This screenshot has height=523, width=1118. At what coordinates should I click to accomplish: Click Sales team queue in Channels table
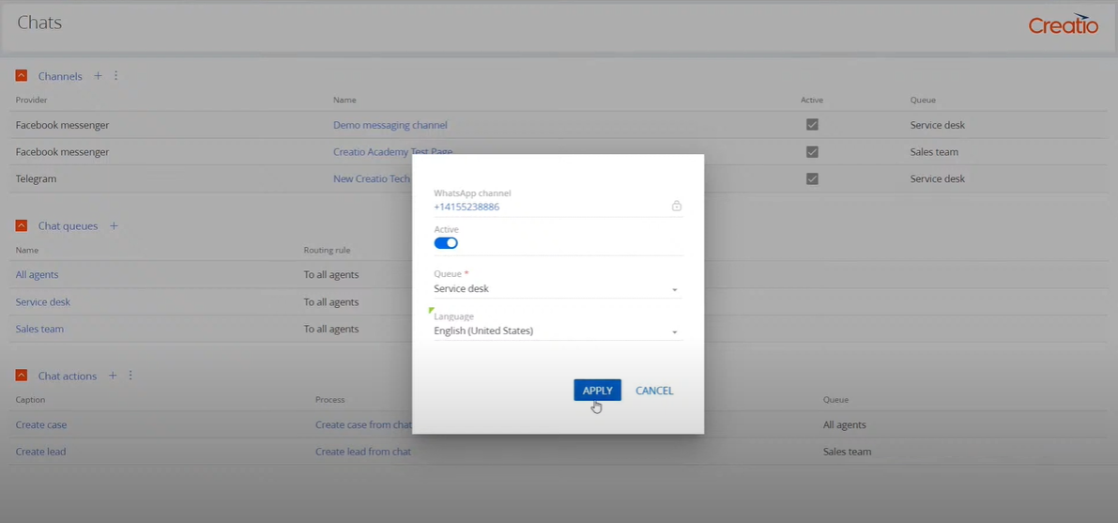(x=934, y=152)
